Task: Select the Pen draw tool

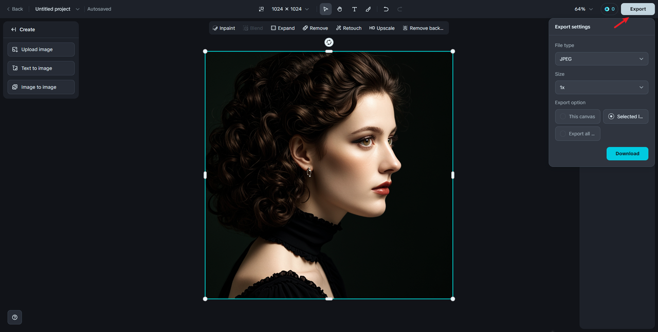Action: tap(368, 9)
